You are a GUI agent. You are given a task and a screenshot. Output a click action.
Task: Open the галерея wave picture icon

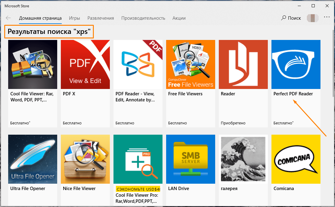click(x=243, y=159)
